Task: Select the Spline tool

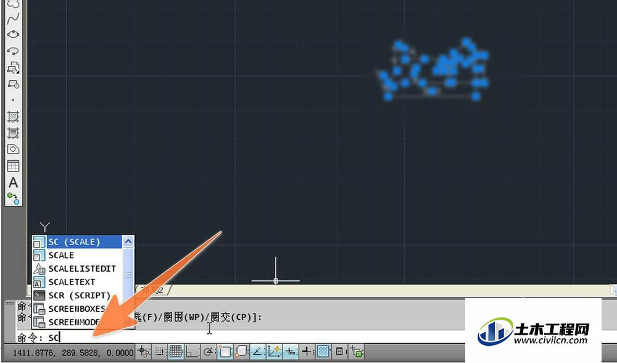Action: click(14, 18)
